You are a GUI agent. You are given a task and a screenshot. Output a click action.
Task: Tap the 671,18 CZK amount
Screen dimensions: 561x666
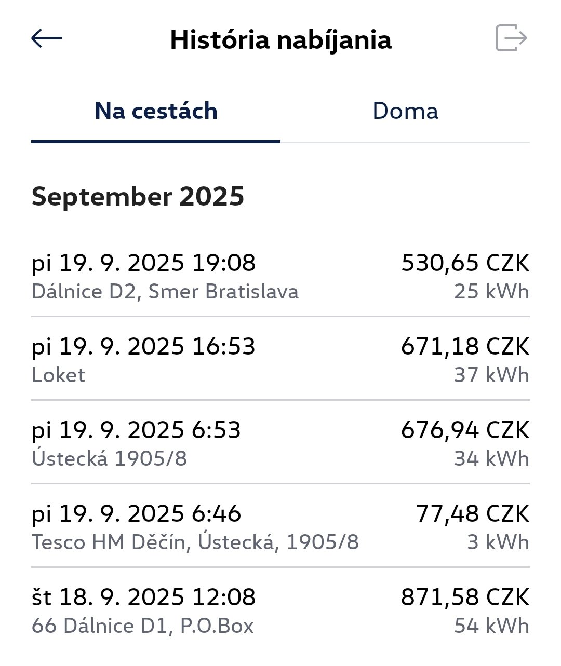coord(465,347)
